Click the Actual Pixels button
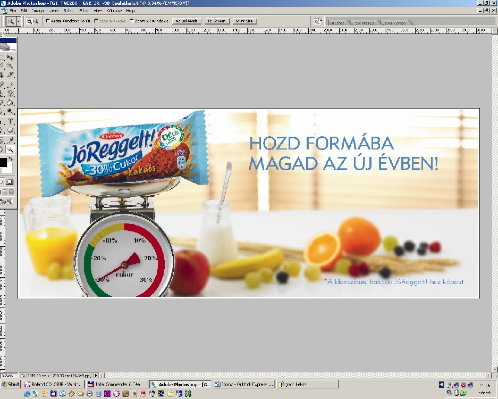Screen dimensions: 498x399 187,21
